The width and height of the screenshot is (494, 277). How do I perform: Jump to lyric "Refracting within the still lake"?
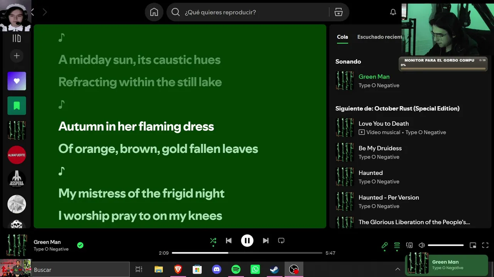(140, 82)
